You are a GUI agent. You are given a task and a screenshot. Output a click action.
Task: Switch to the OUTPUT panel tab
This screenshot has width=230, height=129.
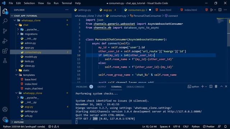tap(102, 87)
